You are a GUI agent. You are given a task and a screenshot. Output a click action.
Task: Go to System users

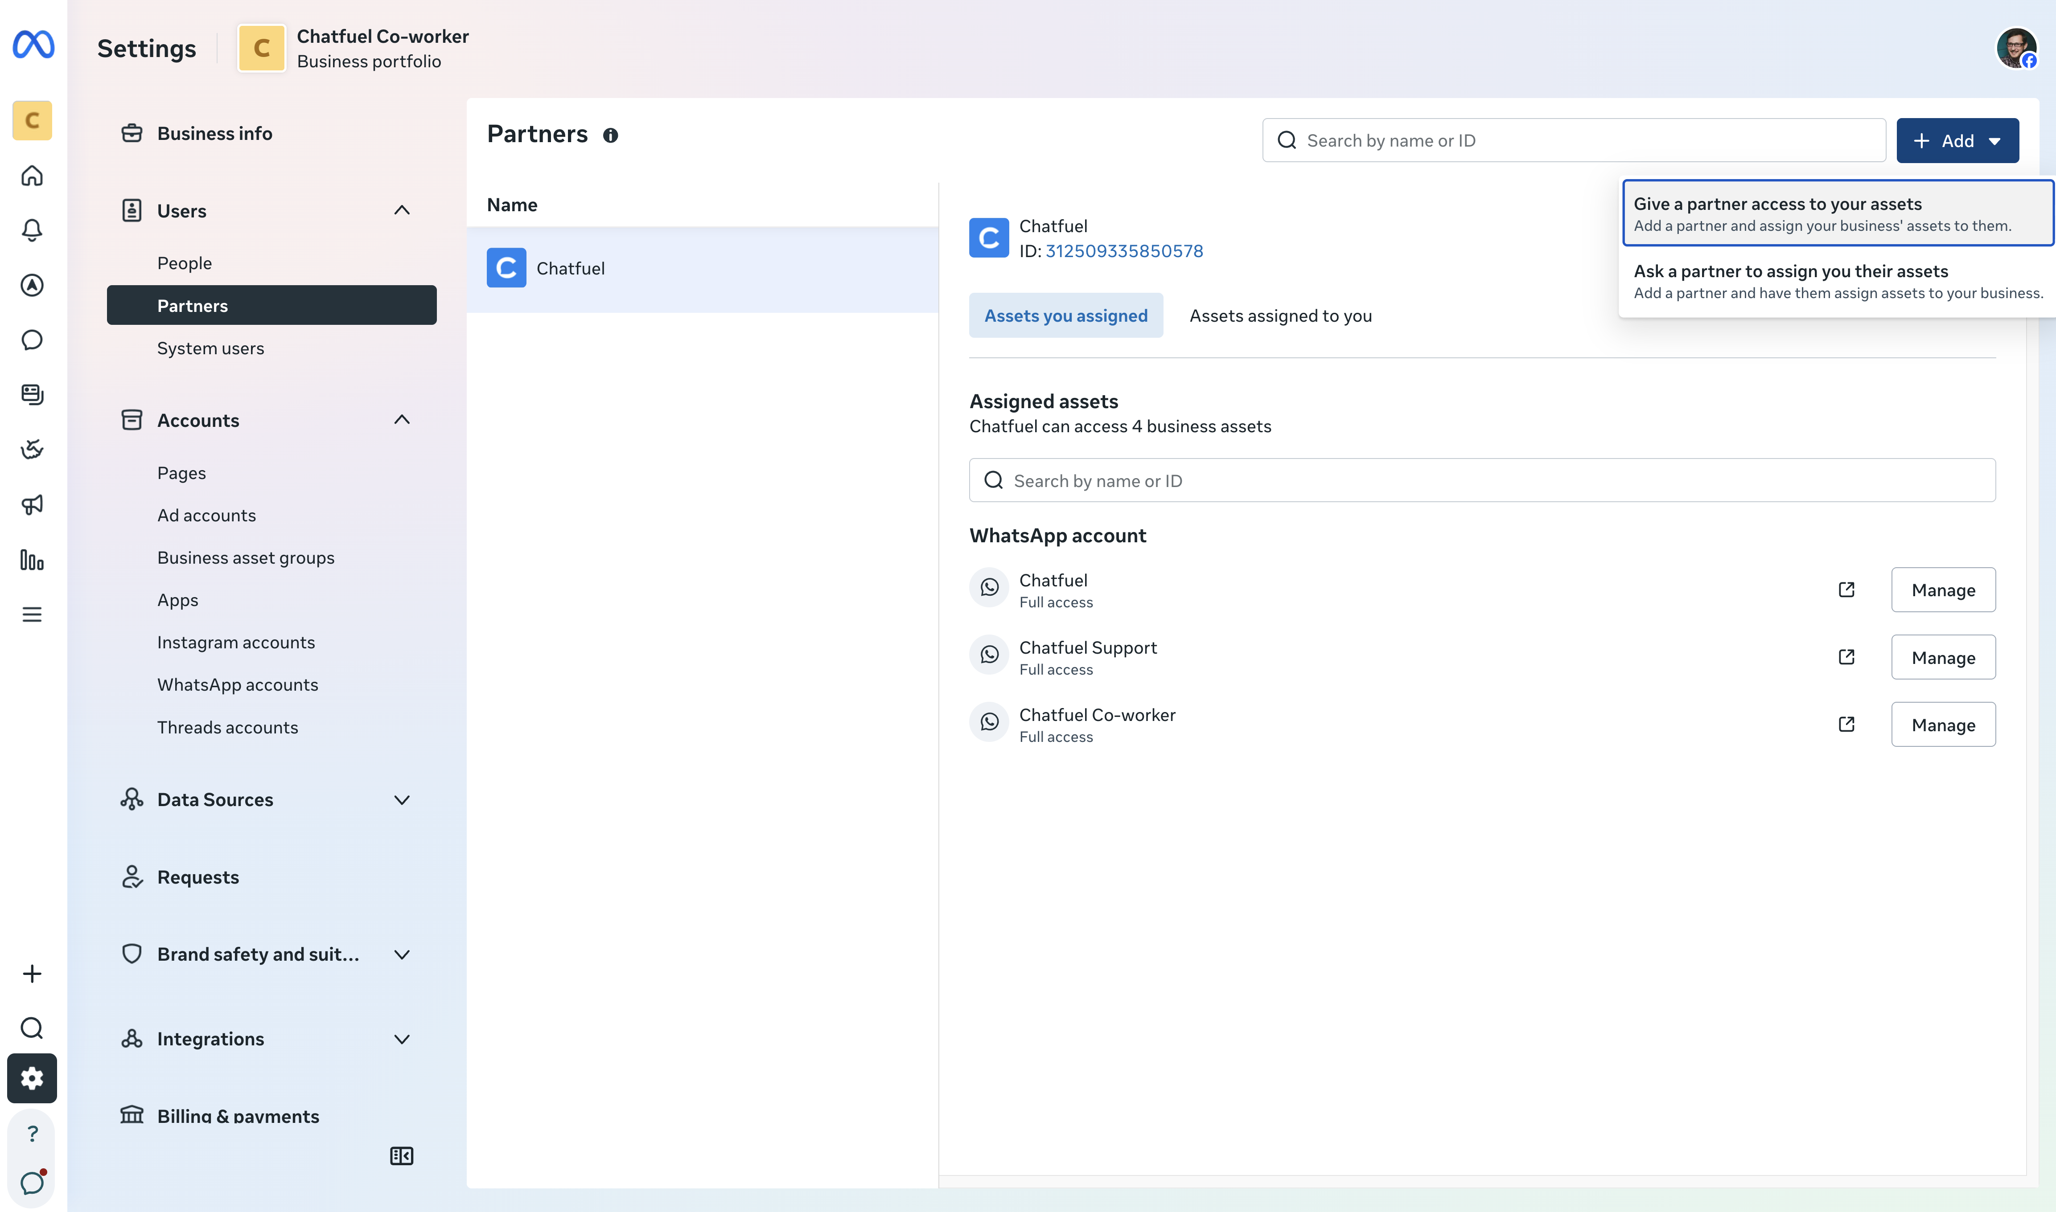(x=211, y=348)
